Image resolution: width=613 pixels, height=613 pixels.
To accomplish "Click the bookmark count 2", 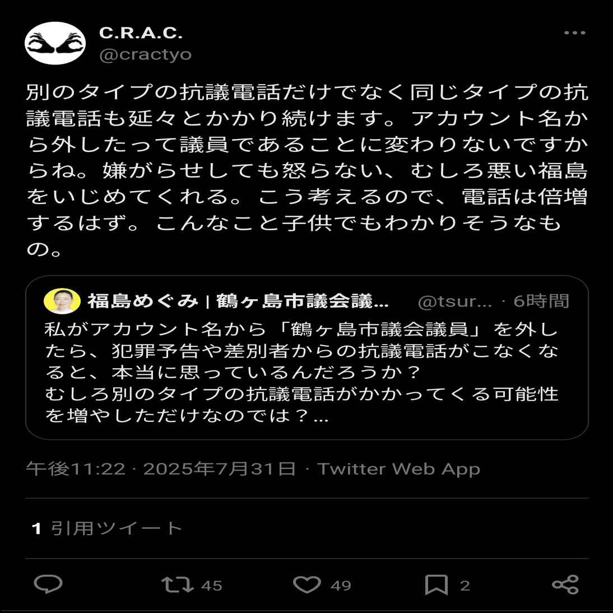I will [x=465, y=585].
